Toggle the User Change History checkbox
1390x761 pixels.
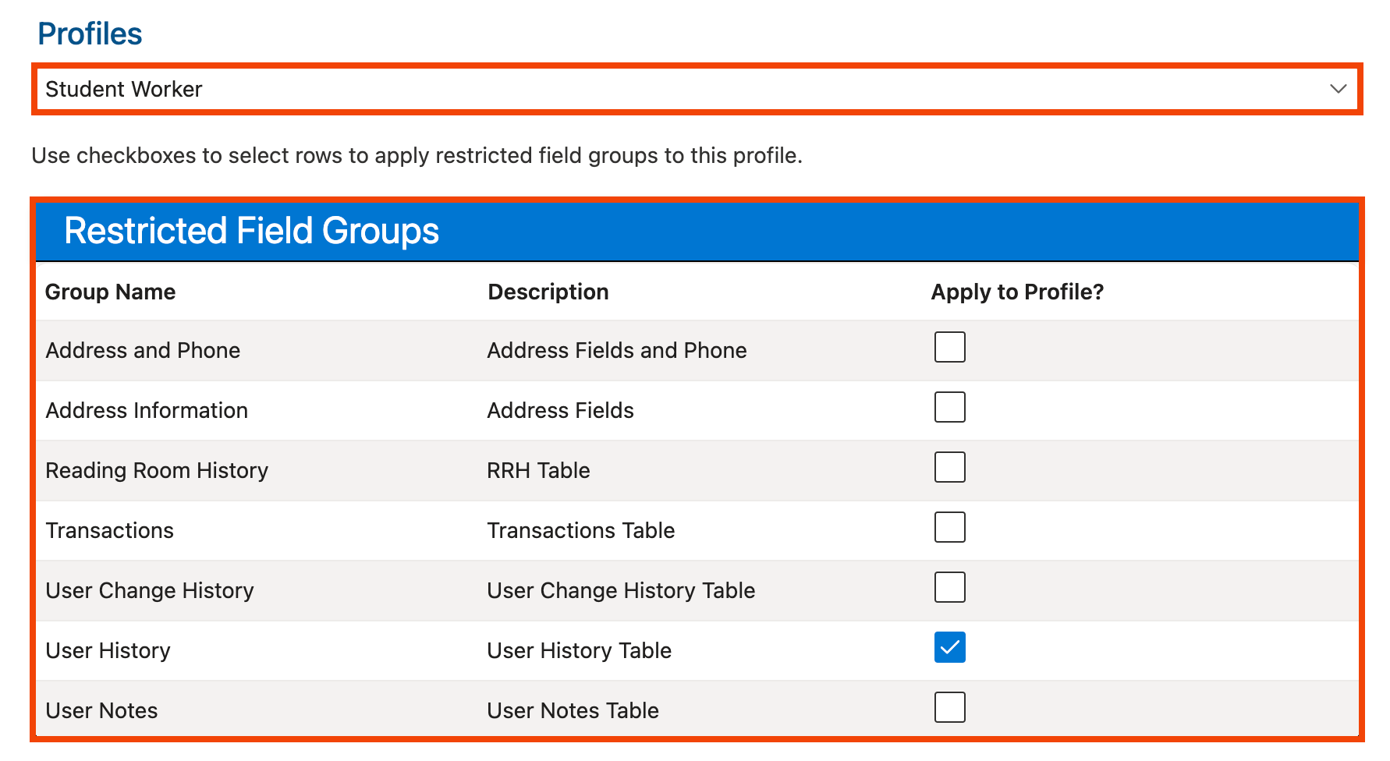pyautogui.click(x=949, y=588)
